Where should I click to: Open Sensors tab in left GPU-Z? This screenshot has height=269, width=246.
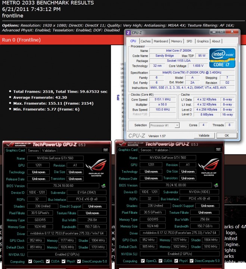(x=34, y=151)
